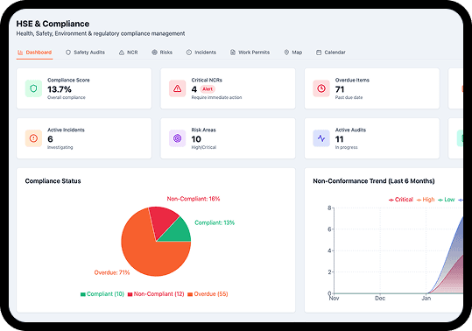Image resolution: width=472 pixels, height=331 pixels.
Task: Click the Overdue: 71% pie label
Action: pyautogui.click(x=112, y=272)
